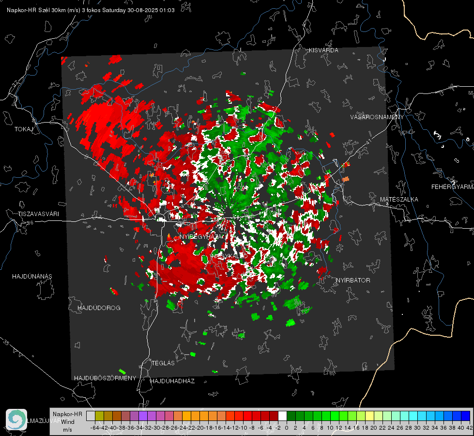Click the '0' value on the legend scale
The height and width of the screenshot is (436, 474).
(287, 428)
